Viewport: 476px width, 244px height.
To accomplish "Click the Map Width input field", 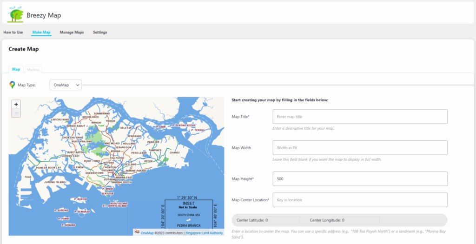I will pos(360,148).
